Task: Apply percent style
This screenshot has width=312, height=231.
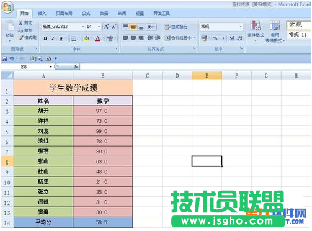Action: (x=215, y=38)
